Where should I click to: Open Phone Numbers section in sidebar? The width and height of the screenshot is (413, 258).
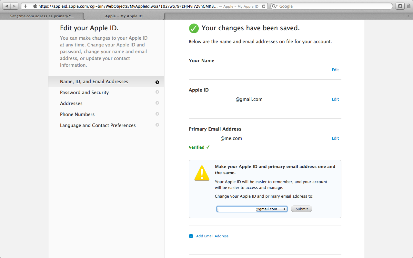pos(106,114)
